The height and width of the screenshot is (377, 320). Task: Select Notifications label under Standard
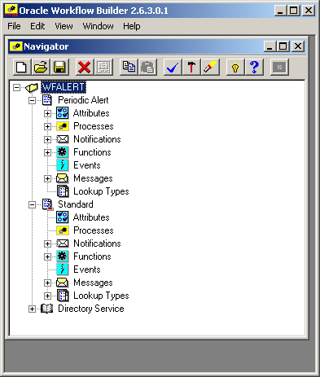(97, 243)
